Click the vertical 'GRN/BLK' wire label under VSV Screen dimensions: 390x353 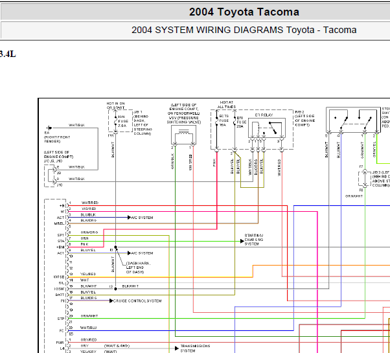(172, 161)
